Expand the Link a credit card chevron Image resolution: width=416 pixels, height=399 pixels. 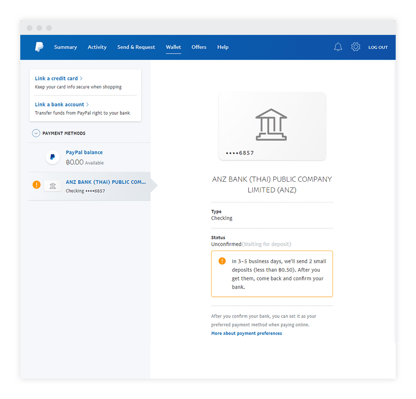pos(82,78)
